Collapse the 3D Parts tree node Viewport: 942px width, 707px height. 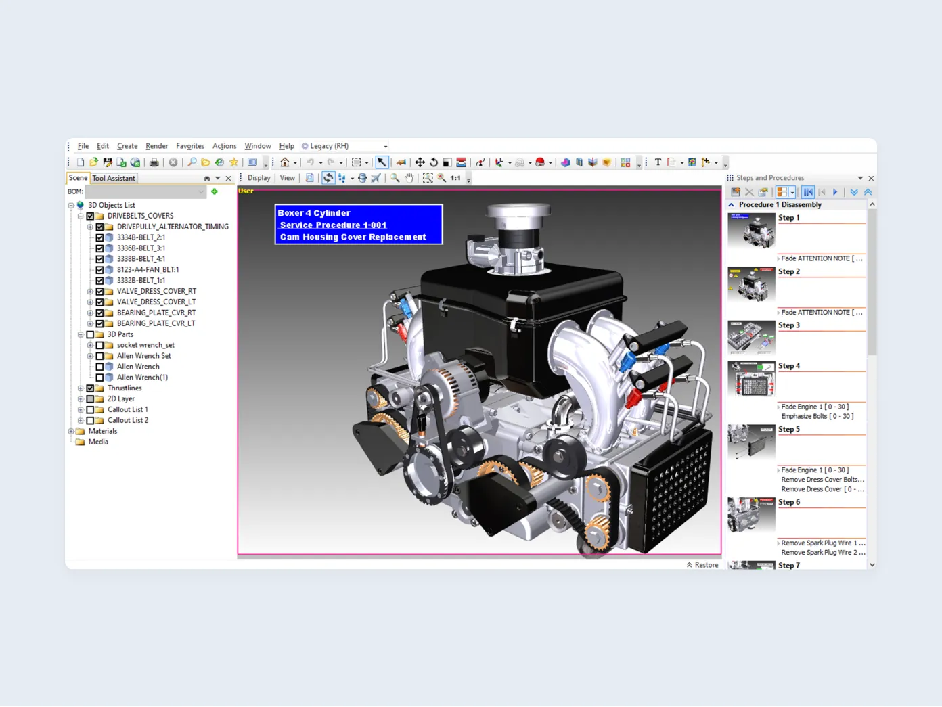point(81,335)
